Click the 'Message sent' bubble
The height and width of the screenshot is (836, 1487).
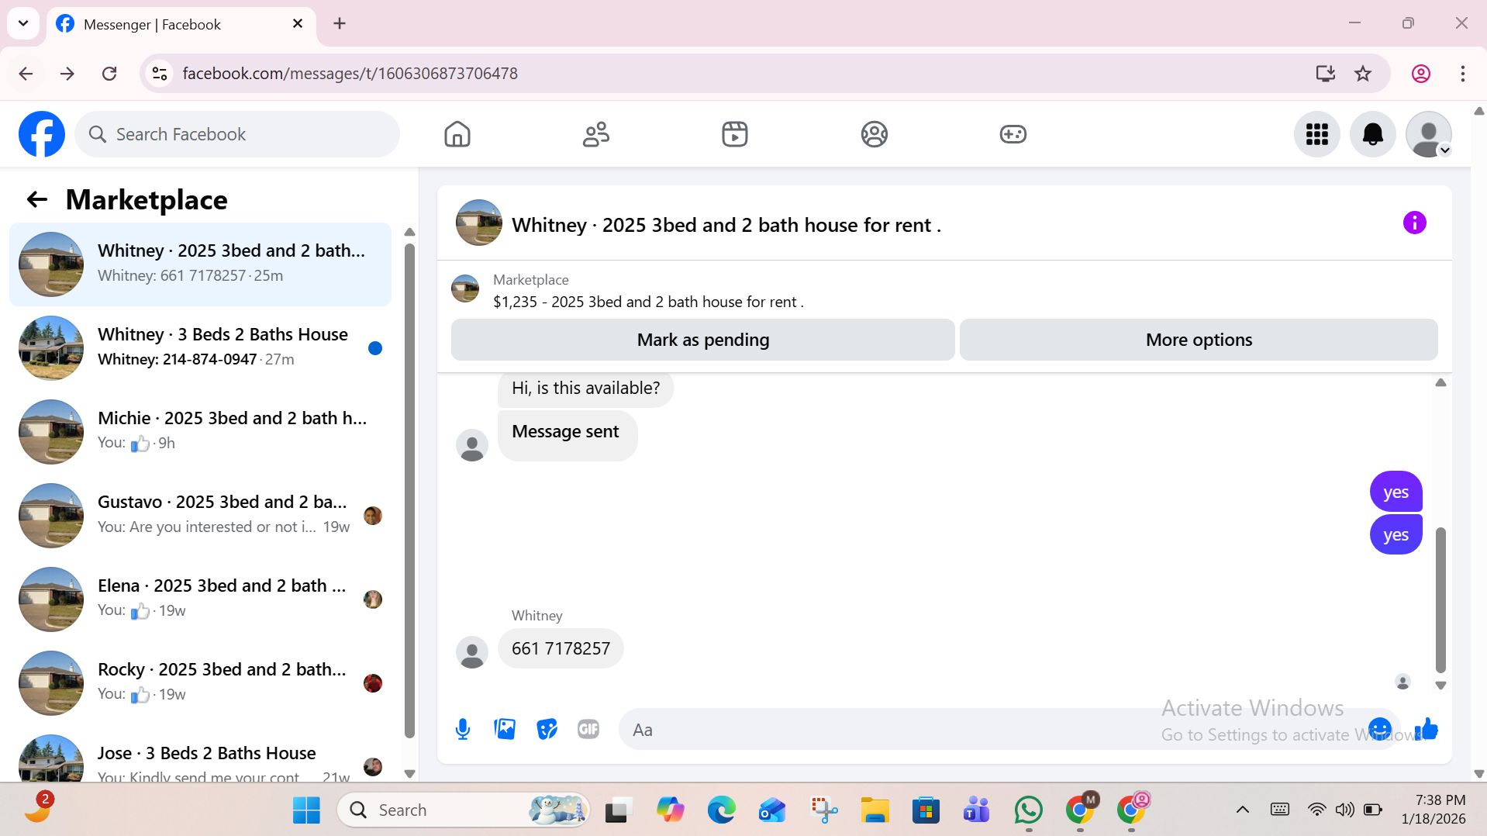click(567, 436)
